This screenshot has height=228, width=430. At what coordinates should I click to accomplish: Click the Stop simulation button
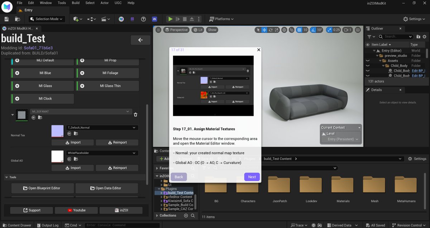pyautogui.click(x=185, y=19)
